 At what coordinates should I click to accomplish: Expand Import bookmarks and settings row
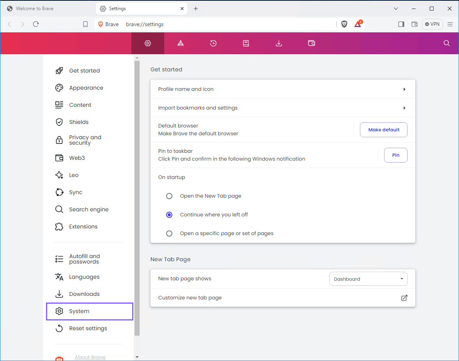(283, 108)
